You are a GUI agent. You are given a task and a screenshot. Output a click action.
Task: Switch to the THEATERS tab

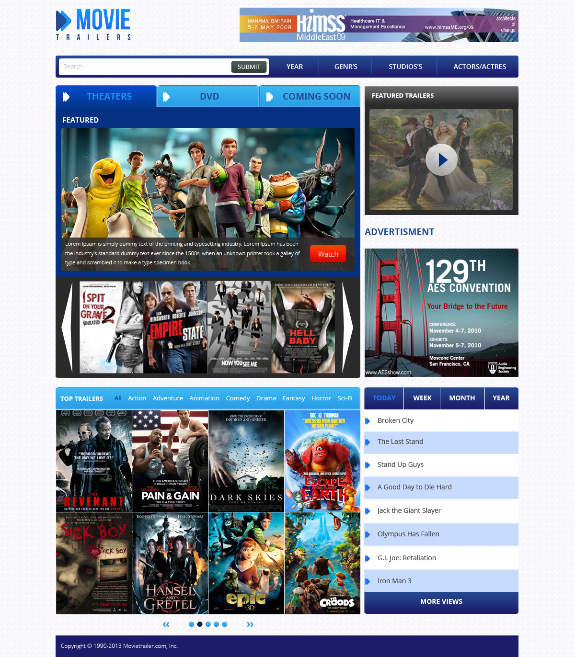[106, 96]
